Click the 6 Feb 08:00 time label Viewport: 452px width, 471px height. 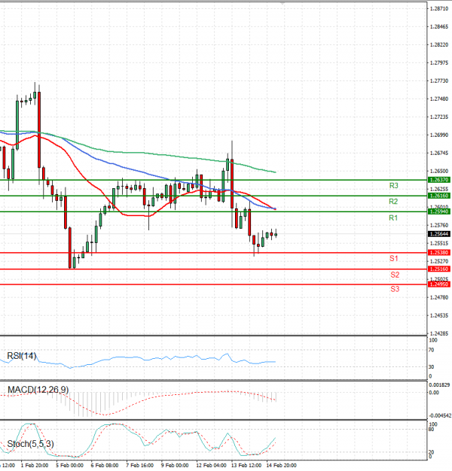tap(105, 465)
